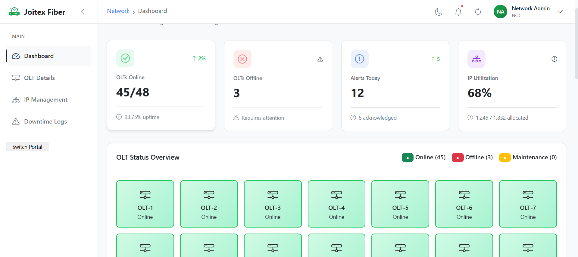Select the OLT-1 status tile
The height and width of the screenshot is (257, 578).
pyautogui.click(x=145, y=204)
